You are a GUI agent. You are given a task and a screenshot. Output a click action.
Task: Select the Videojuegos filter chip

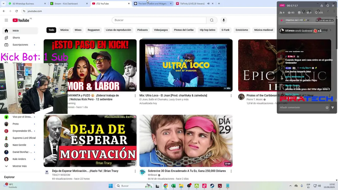coord(161,30)
